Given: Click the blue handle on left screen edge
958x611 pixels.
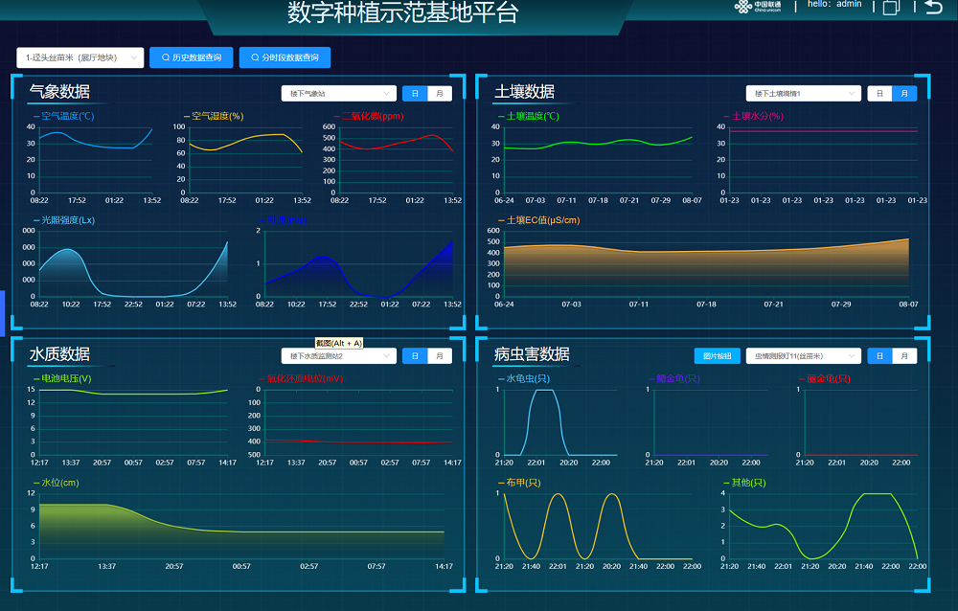Looking at the screenshot, I should coord(3,310).
